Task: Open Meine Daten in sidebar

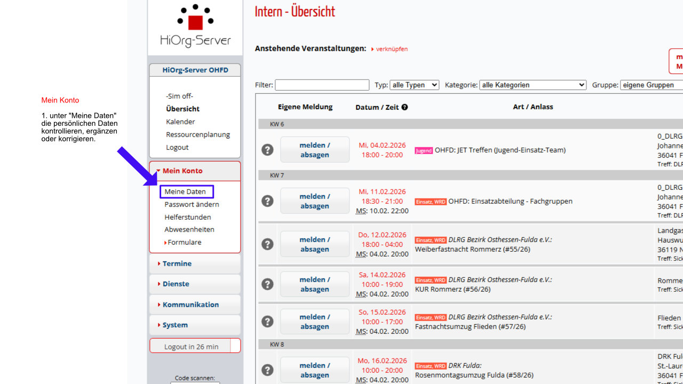Action: pyautogui.click(x=185, y=191)
